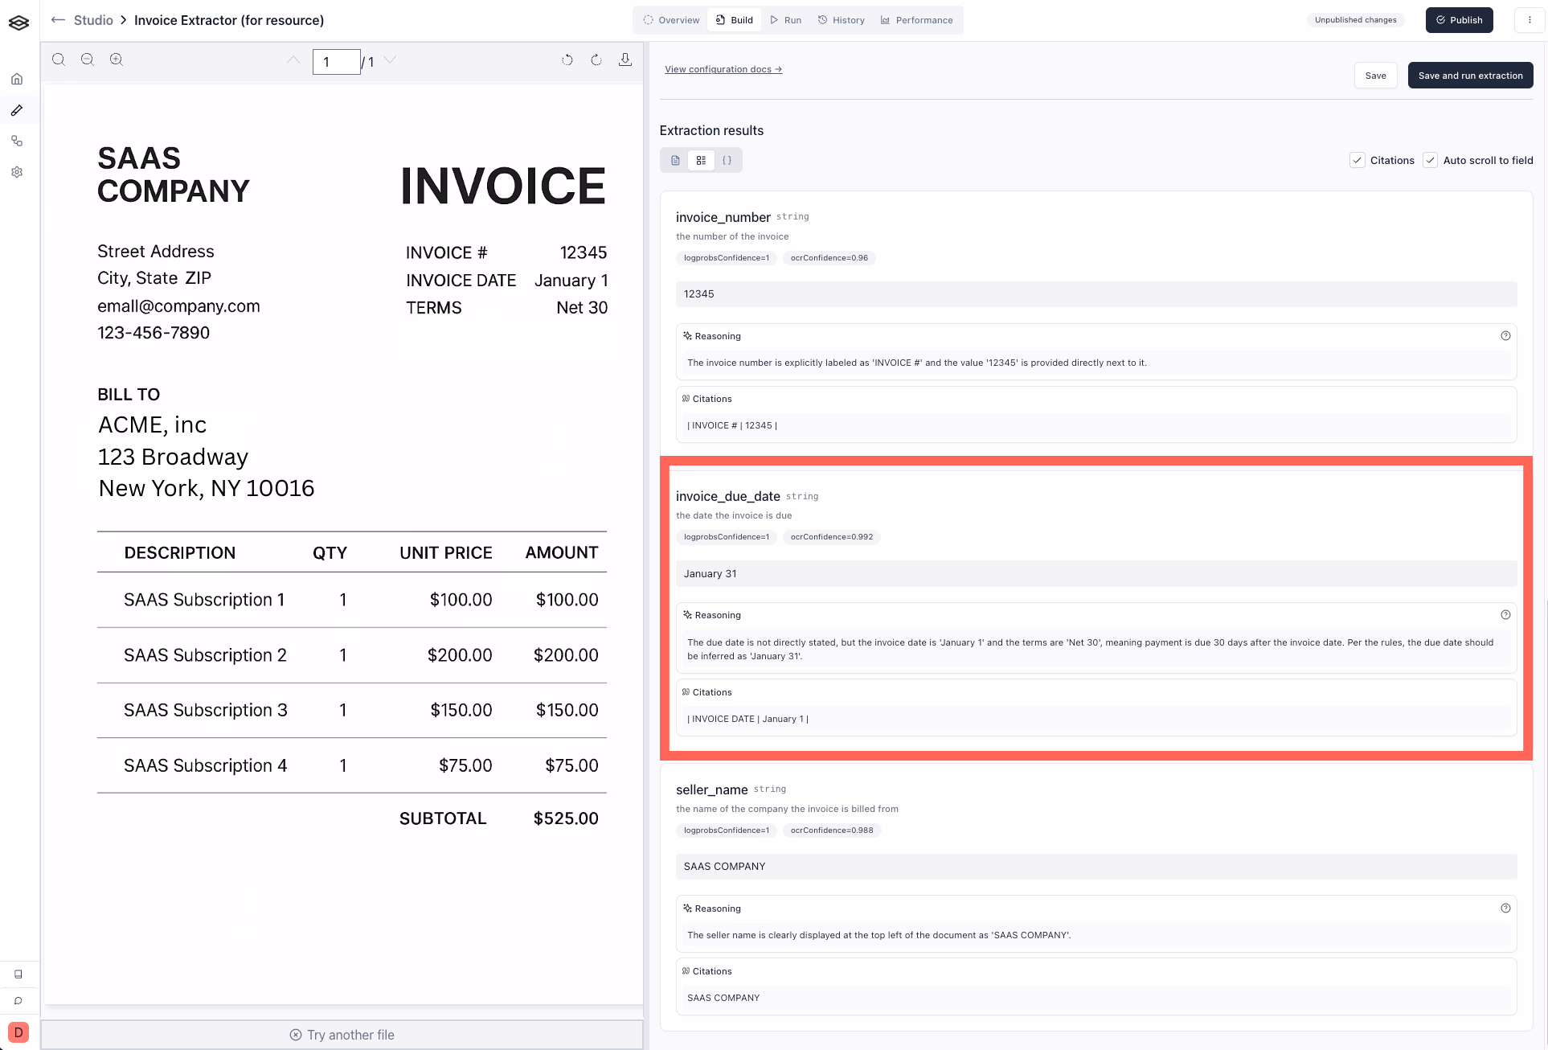
Task: Click Save and run extraction
Action: point(1470,76)
